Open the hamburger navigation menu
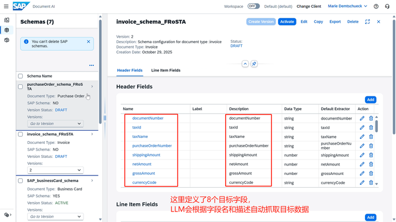396x222 pixels. [6, 6]
